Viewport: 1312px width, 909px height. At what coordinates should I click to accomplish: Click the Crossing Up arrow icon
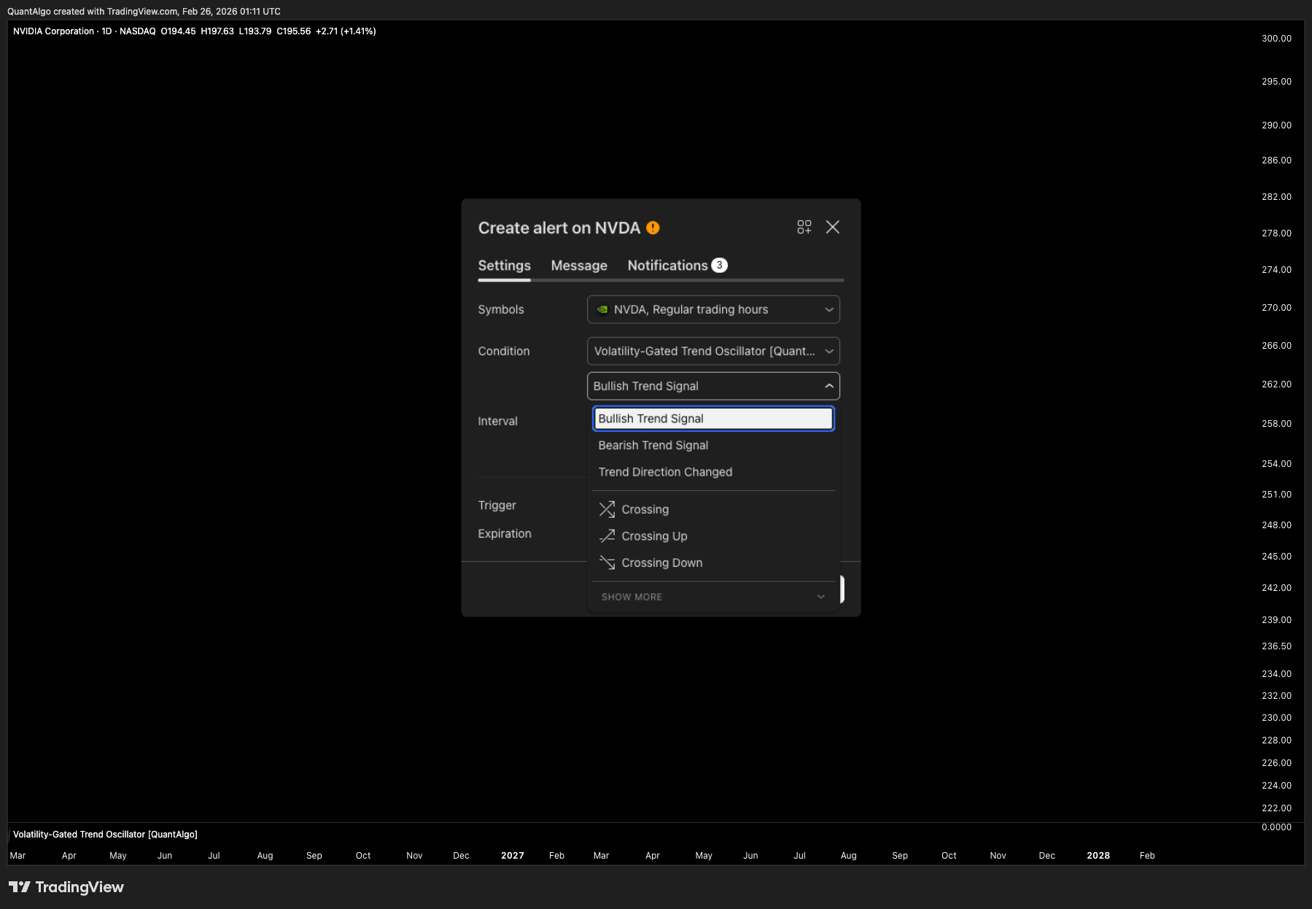pyautogui.click(x=607, y=536)
